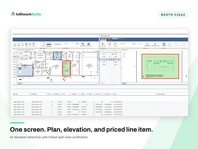Select the Polyline drawing tool

[x=15, y=44]
